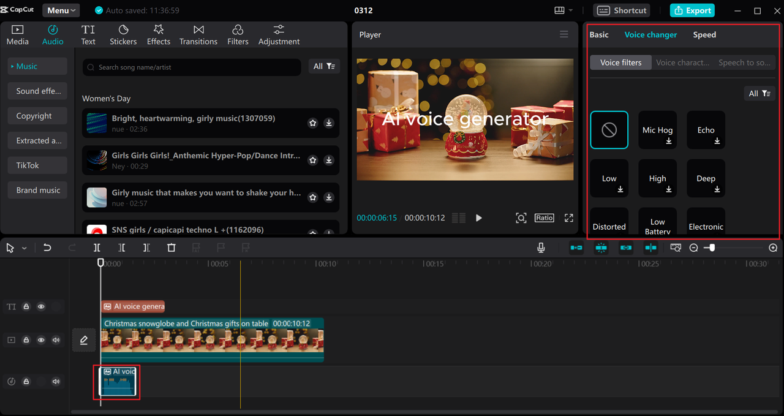Open the Menu dropdown

click(x=61, y=10)
